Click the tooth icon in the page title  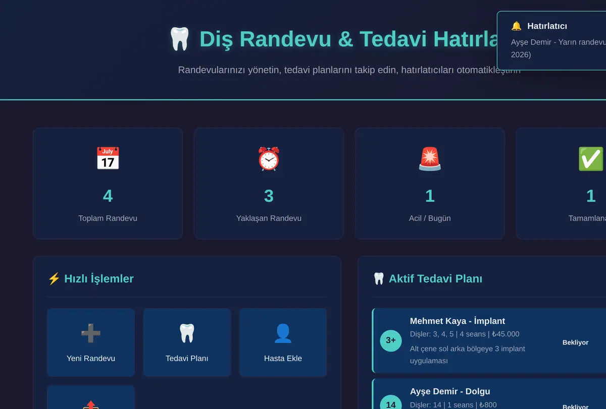coord(179,39)
